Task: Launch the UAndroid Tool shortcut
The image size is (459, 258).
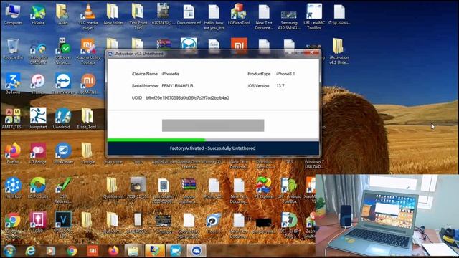Action: 63,118
